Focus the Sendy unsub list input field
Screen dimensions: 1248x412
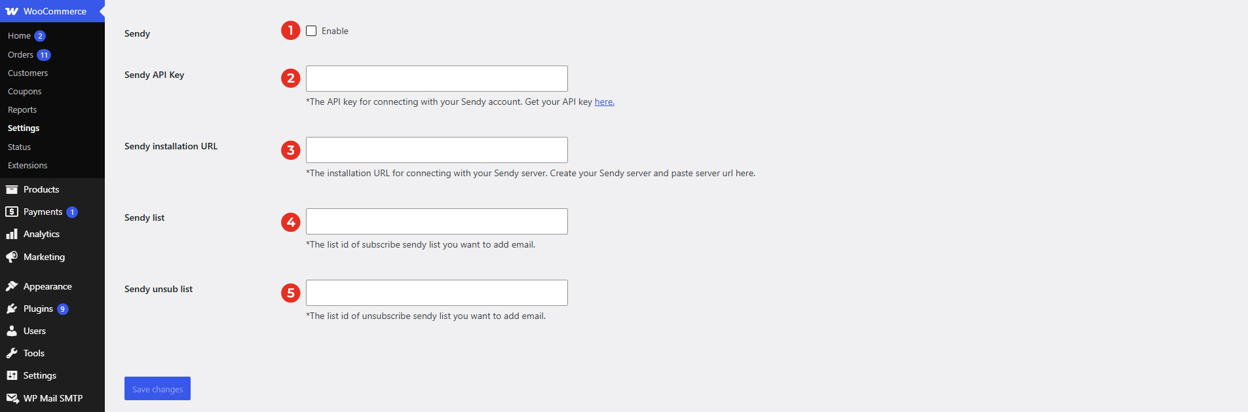tap(437, 293)
